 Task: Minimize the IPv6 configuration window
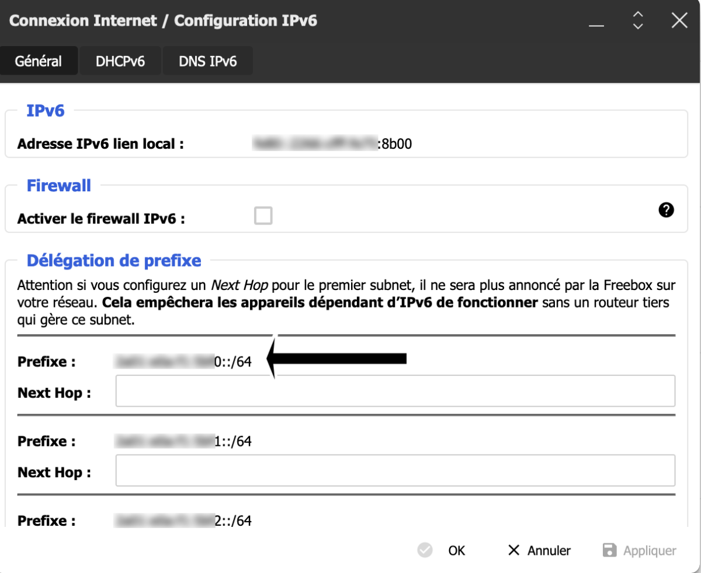tap(596, 23)
